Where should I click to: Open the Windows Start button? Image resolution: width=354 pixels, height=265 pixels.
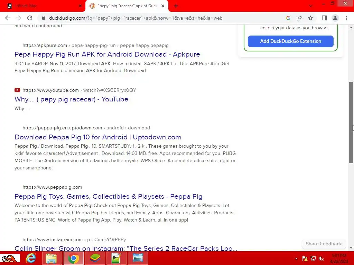tap(10, 258)
